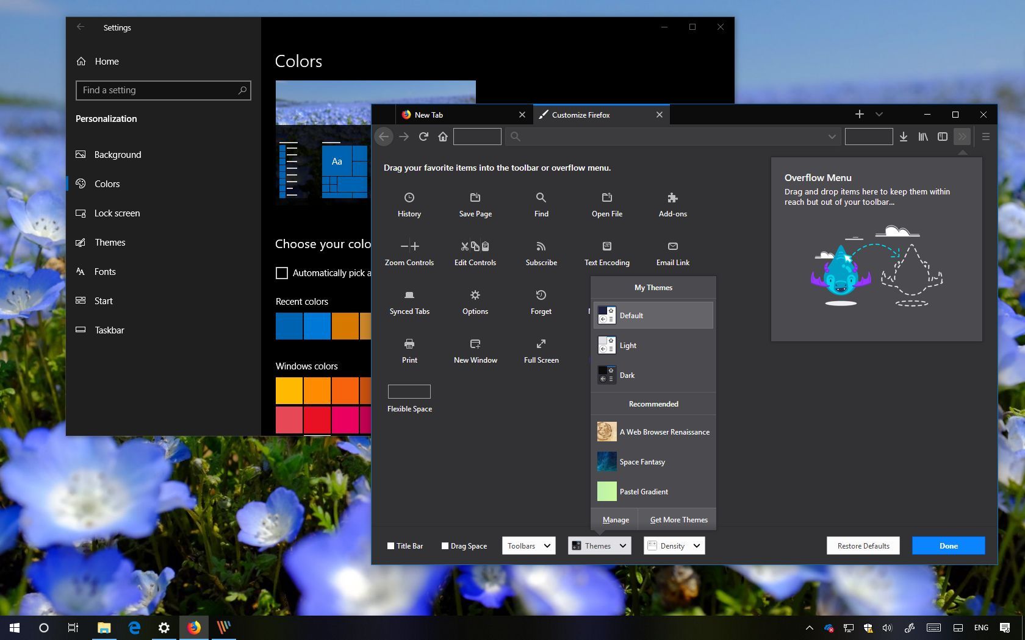The height and width of the screenshot is (640, 1025).
Task: Select the Dark theme
Action: pyautogui.click(x=653, y=375)
